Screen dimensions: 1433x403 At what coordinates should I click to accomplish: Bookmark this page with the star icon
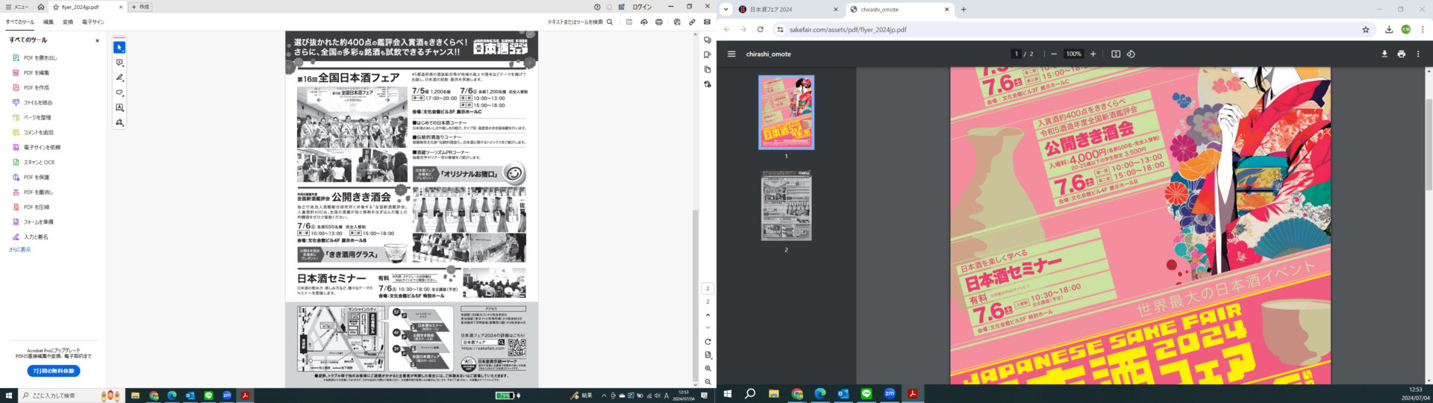[1366, 30]
